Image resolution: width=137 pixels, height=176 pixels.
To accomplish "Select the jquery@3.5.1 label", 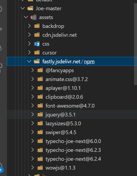I will click(61, 115).
